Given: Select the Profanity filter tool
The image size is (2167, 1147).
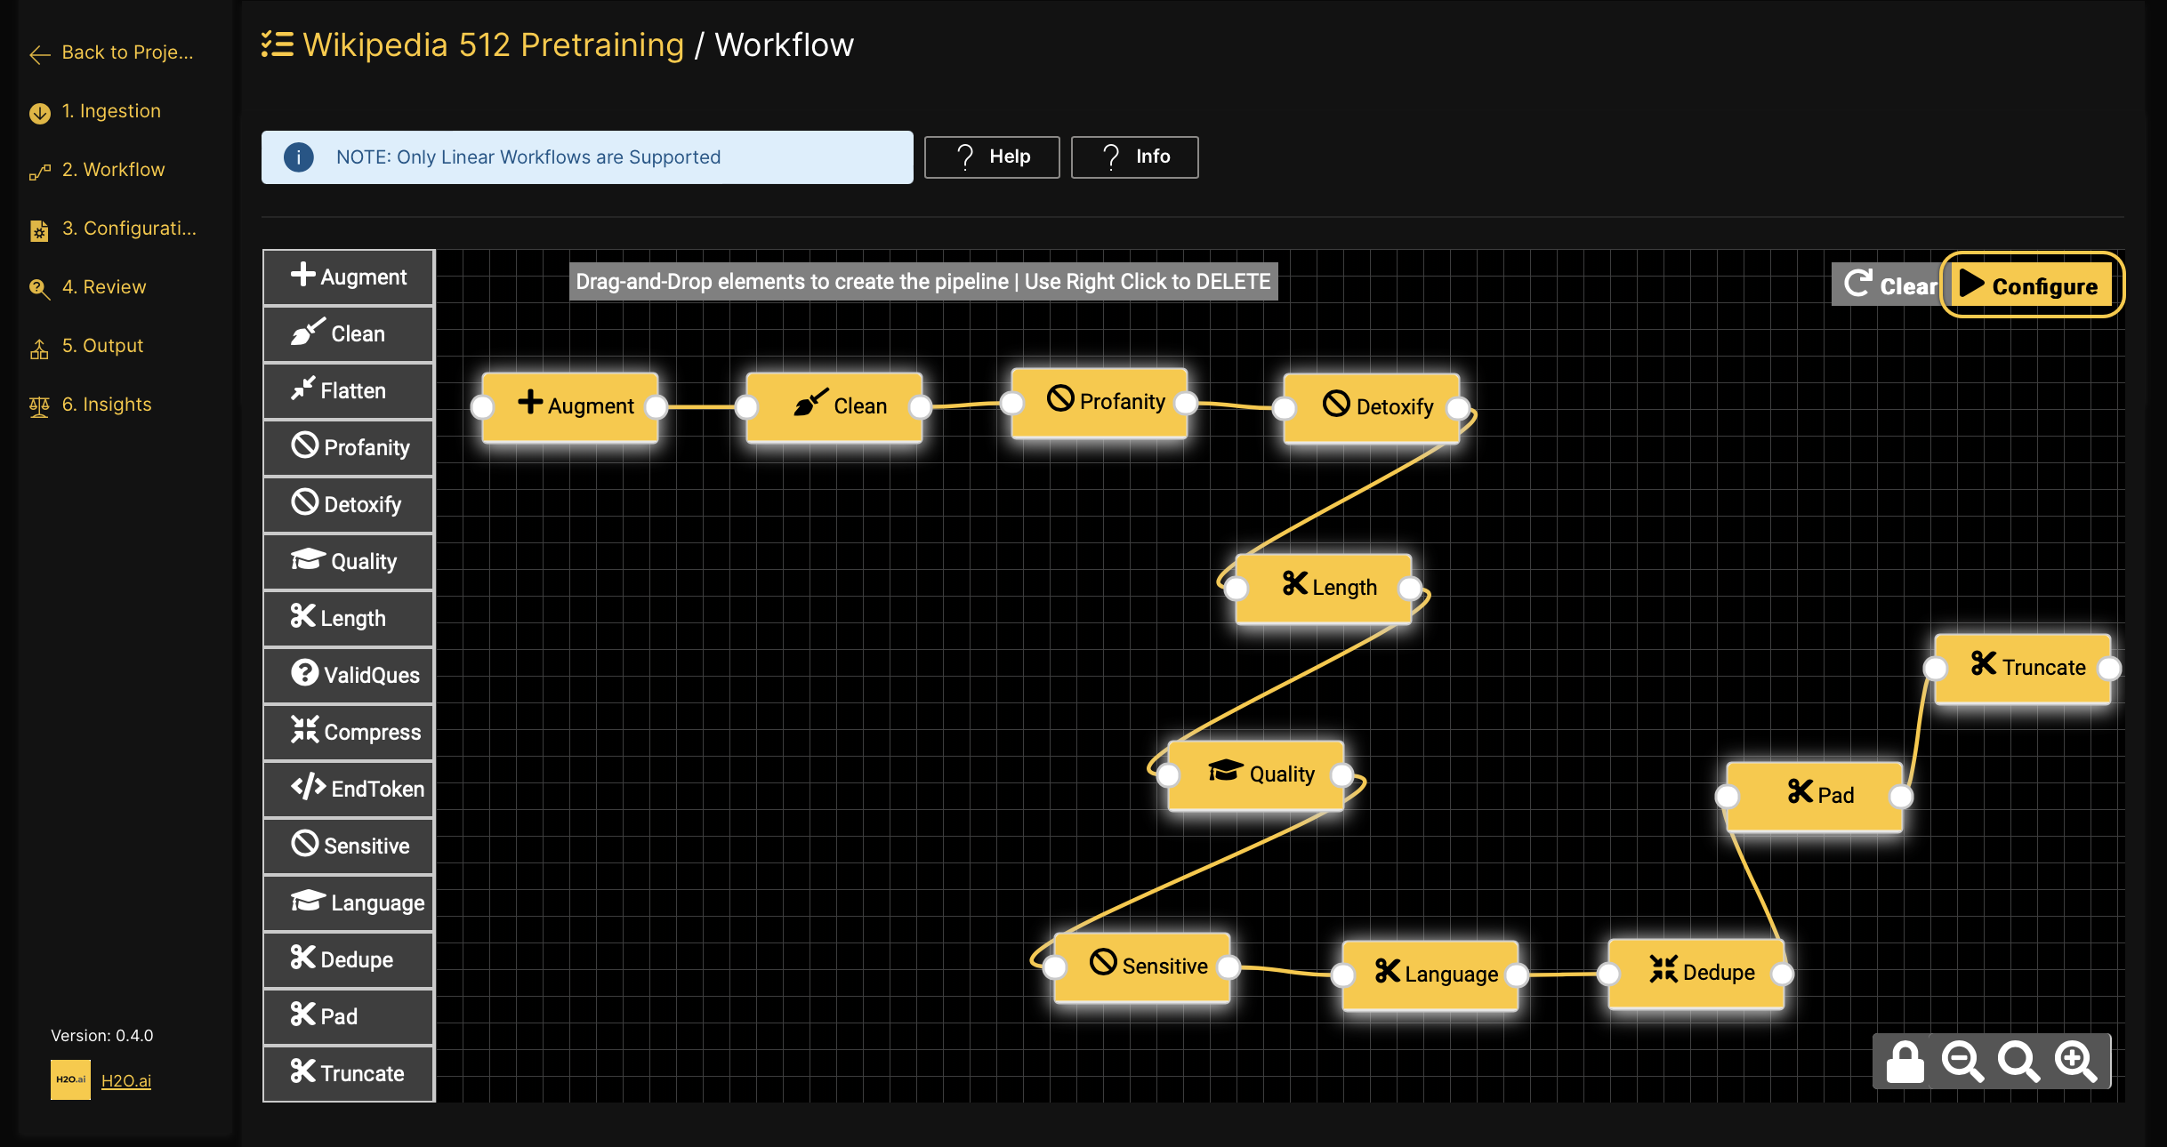Looking at the screenshot, I should click(348, 447).
